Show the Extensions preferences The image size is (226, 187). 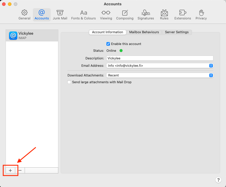point(183,15)
